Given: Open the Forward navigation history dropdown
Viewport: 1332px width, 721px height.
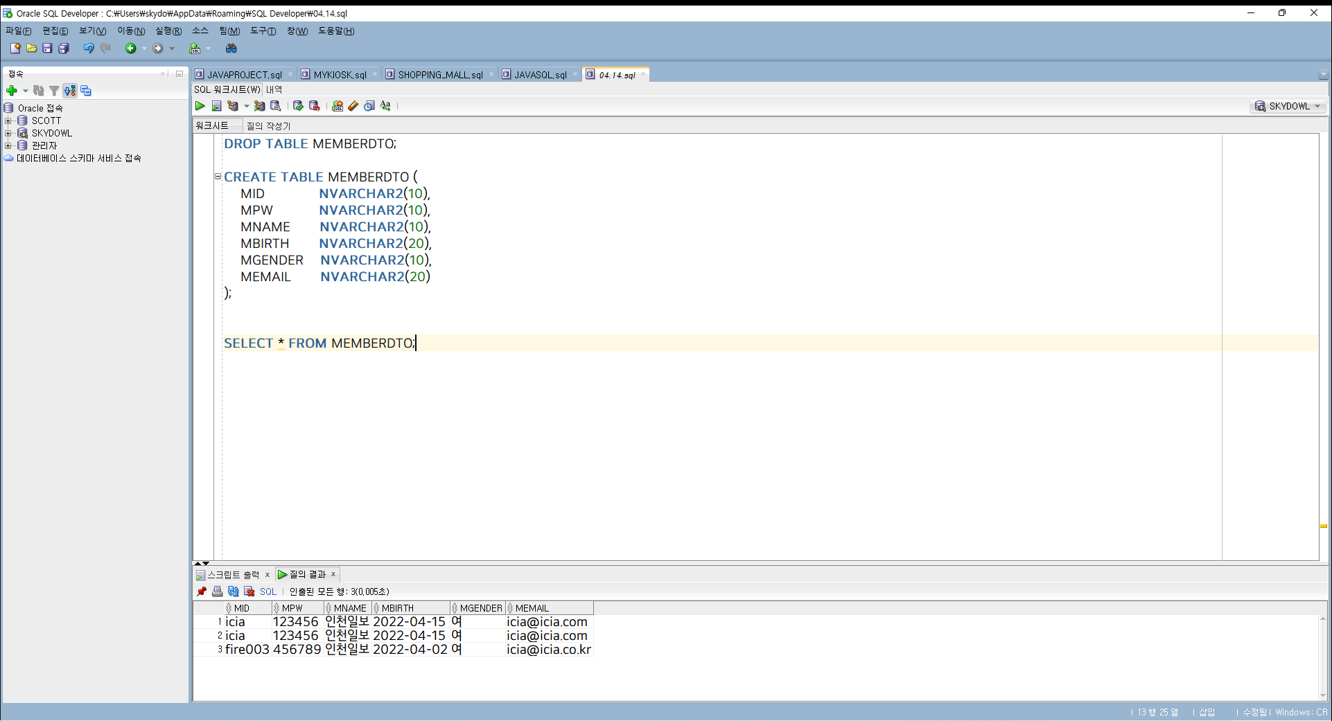Looking at the screenshot, I should pos(172,48).
